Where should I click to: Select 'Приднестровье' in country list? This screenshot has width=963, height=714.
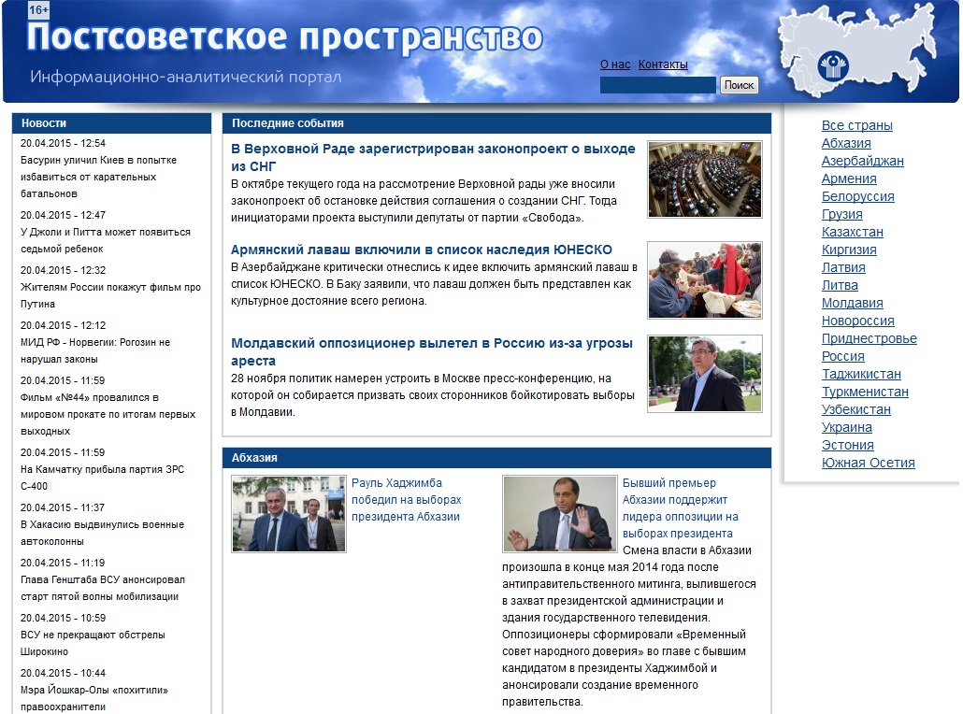(869, 339)
